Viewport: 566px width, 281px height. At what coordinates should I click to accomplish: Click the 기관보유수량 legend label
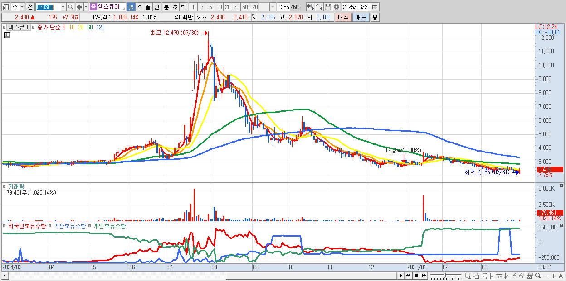[x=71, y=225]
